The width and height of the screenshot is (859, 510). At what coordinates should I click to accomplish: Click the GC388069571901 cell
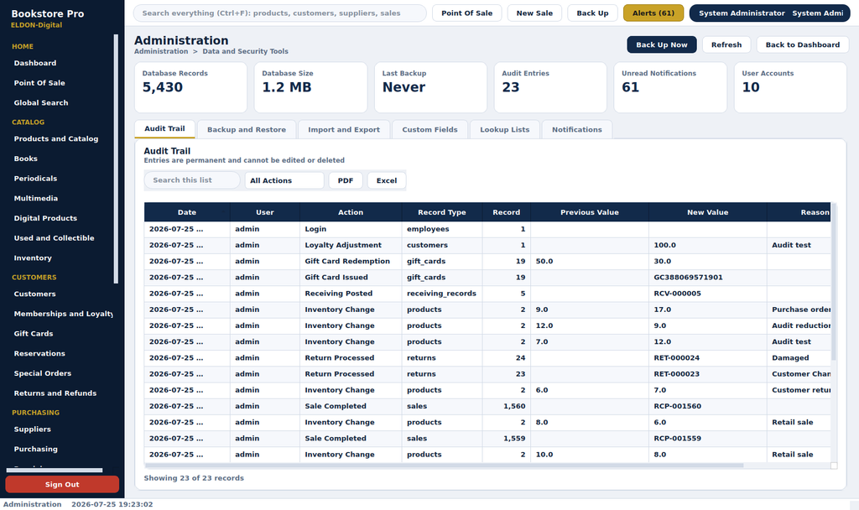(x=708, y=277)
